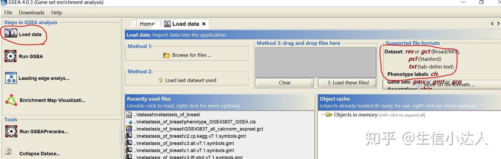Click the GSEA application icon in title bar
Viewport: 501px width, 159px height.
(x=4, y=2)
